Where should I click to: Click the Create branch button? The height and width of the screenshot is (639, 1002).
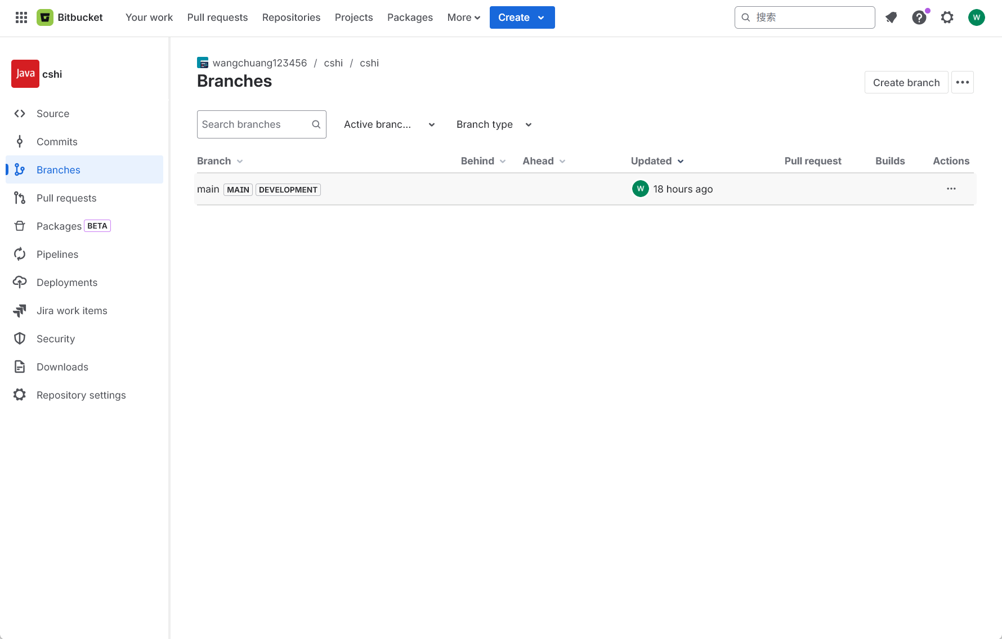click(906, 82)
